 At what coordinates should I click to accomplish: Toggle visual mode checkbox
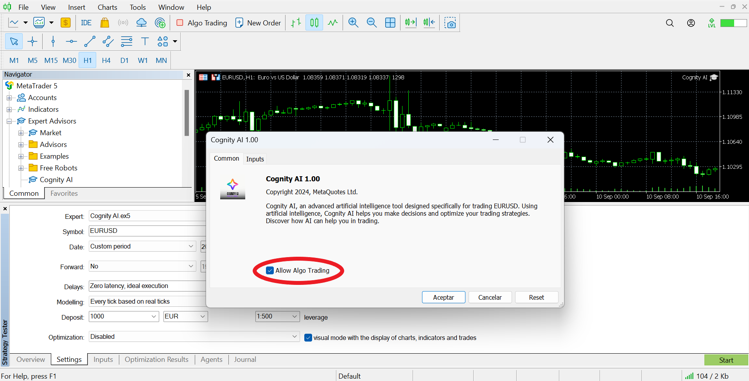click(x=308, y=338)
